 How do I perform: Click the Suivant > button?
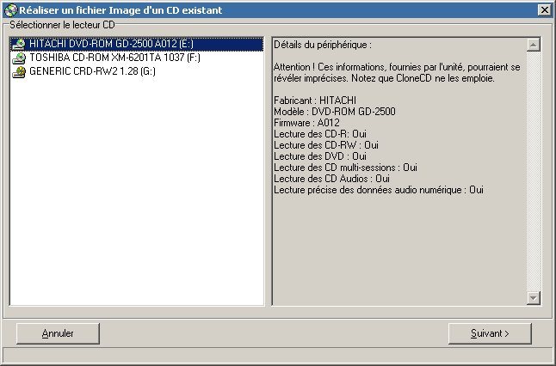tap(490, 333)
